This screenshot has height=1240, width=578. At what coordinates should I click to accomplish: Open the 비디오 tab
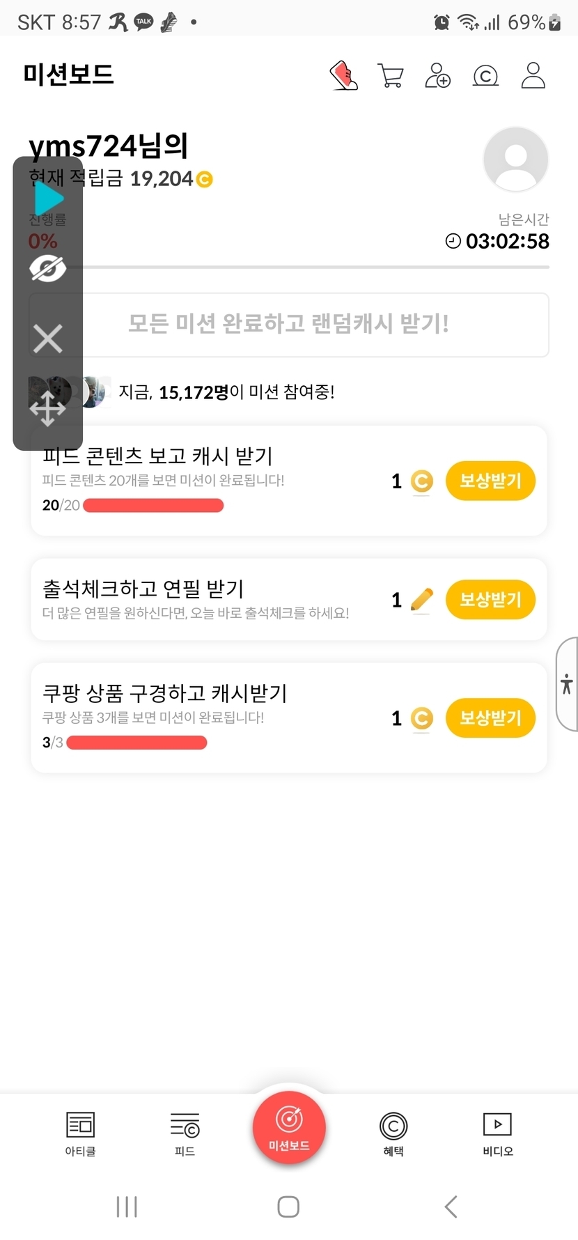(x=497, y=1133)
